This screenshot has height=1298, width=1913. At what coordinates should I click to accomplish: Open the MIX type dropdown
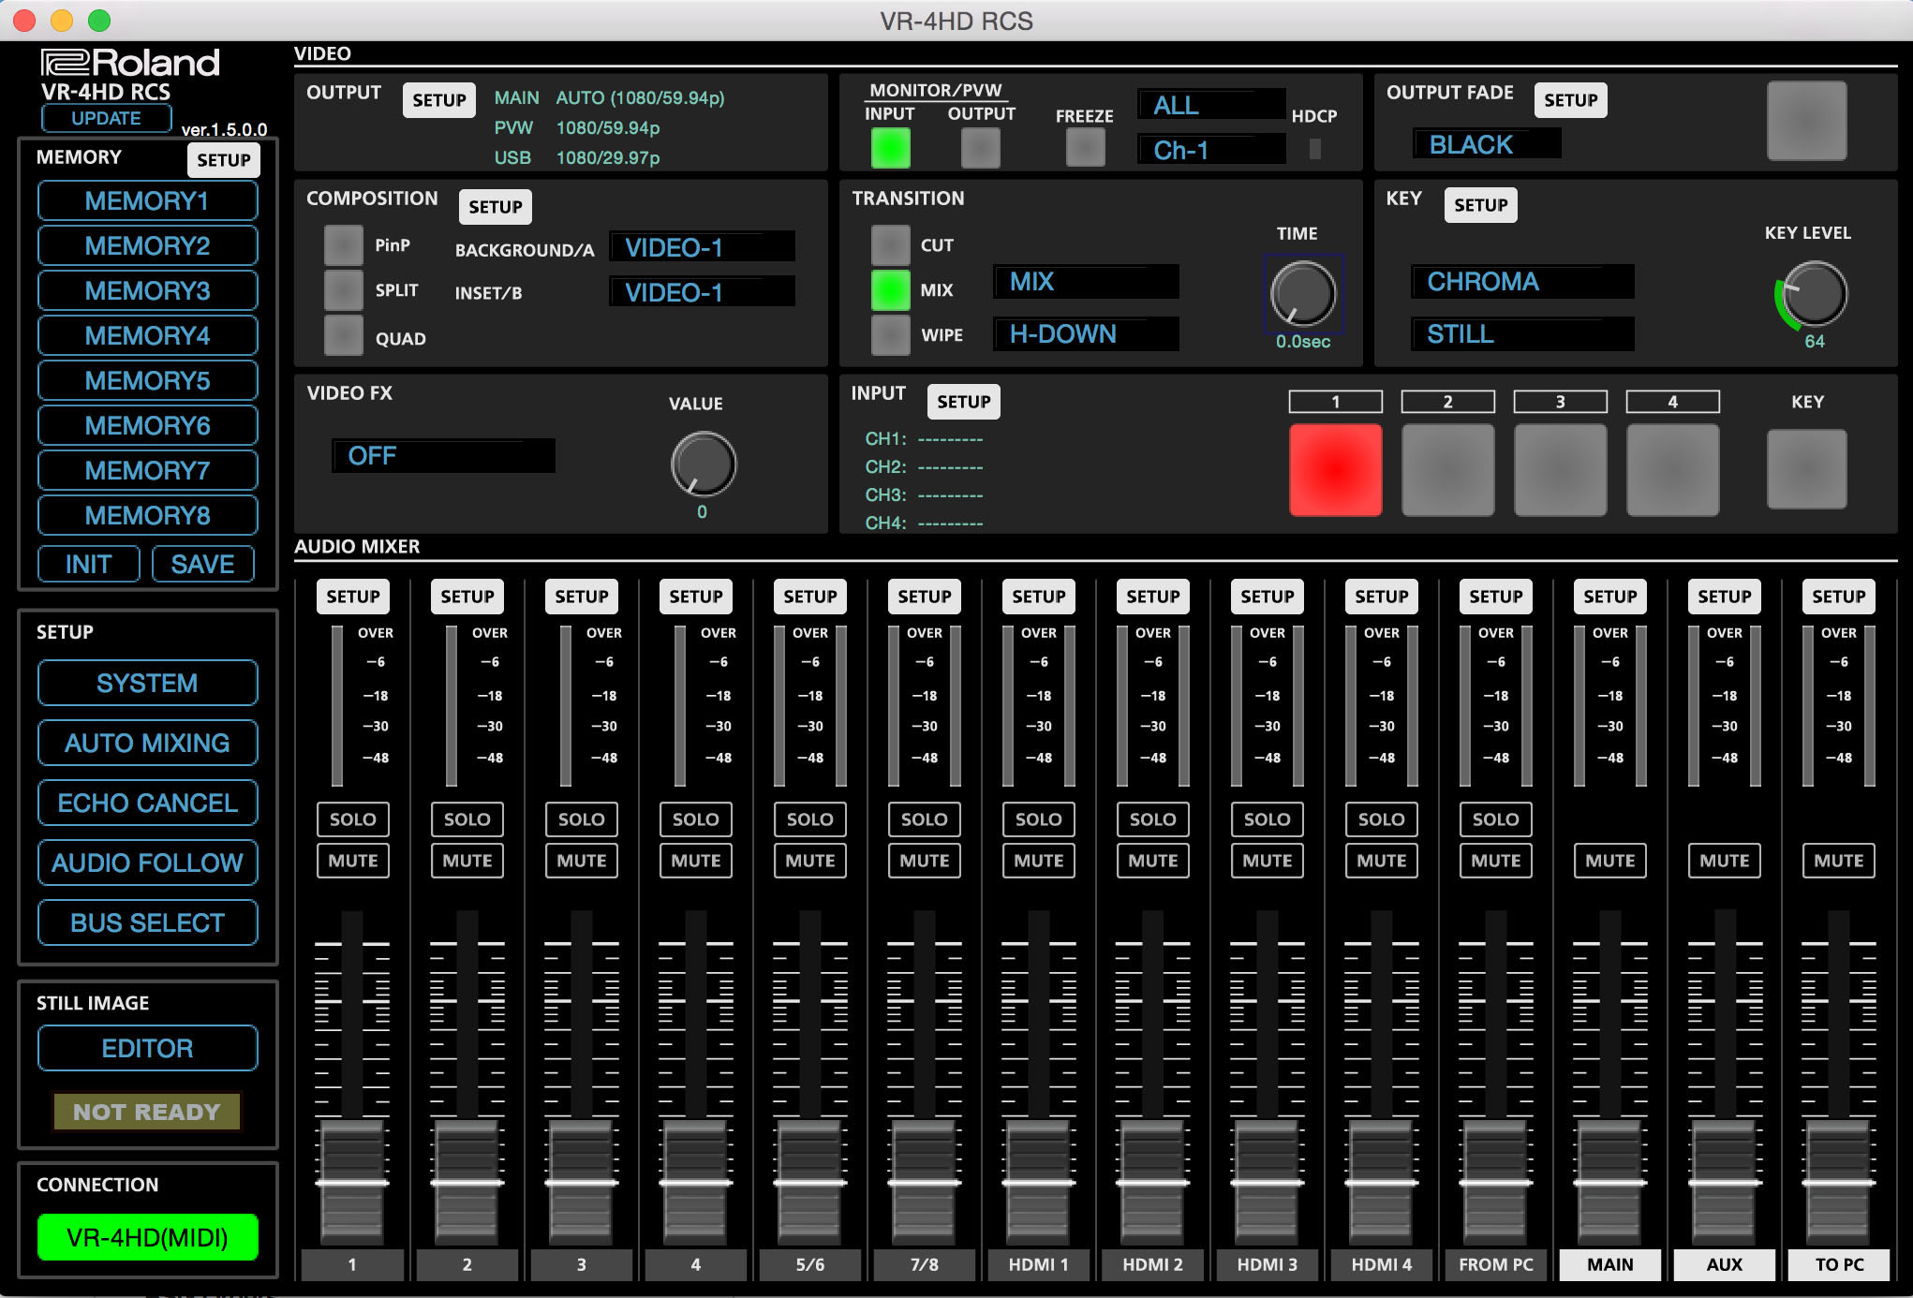point(1086,281)
